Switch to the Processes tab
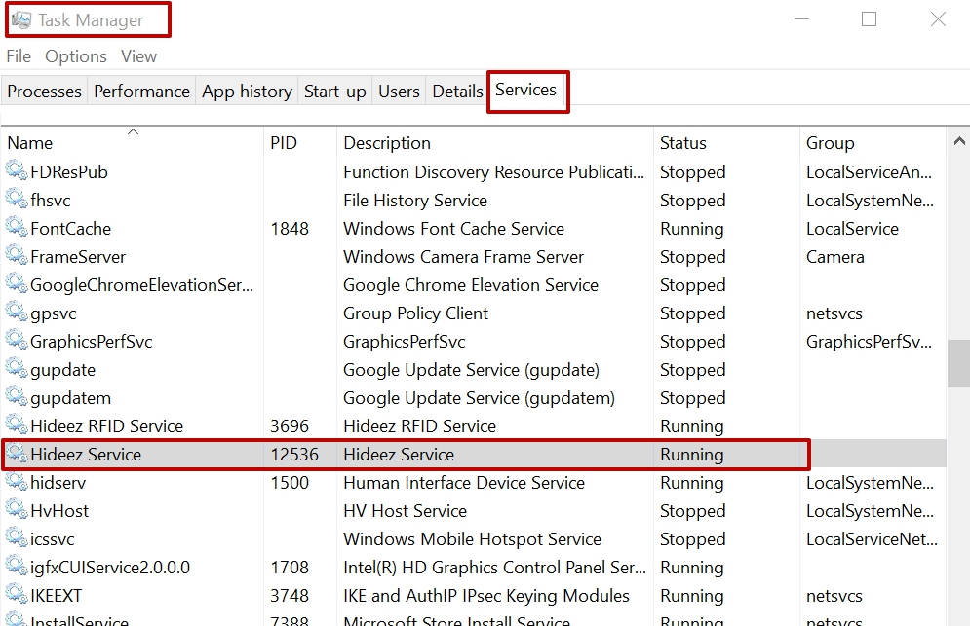This screenshot has height=626, width=970. coord(44,92)
